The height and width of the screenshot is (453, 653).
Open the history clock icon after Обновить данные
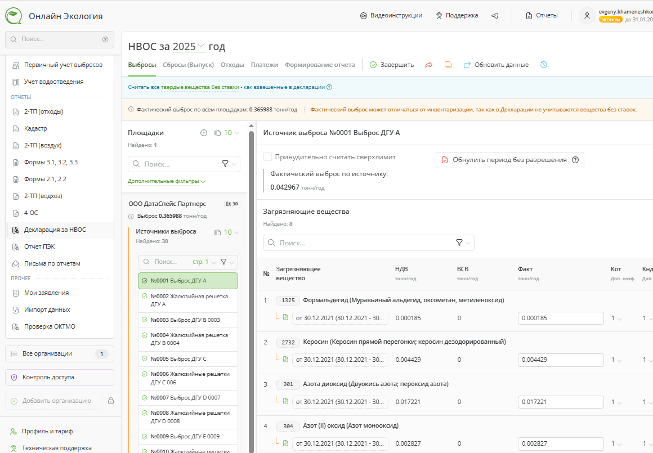tap(544, 65)
